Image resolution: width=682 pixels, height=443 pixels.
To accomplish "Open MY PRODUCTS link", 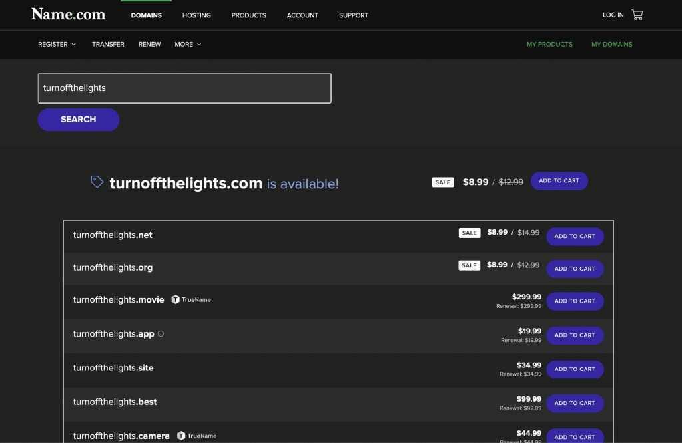I will [549, 45].
